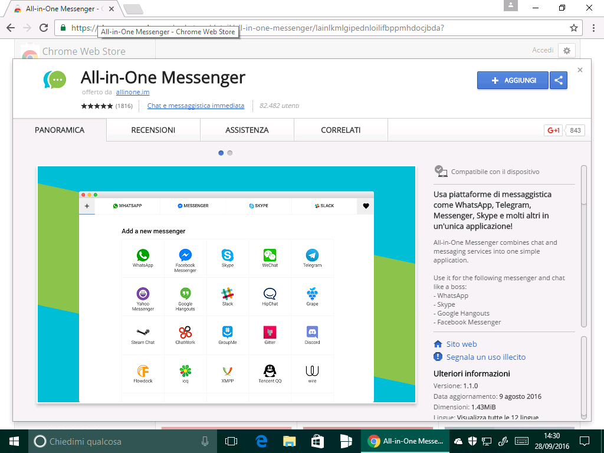Click Segnala un uso illecito link
The width and height of the screenshot is (604, 453).
[x=486, y=357]
